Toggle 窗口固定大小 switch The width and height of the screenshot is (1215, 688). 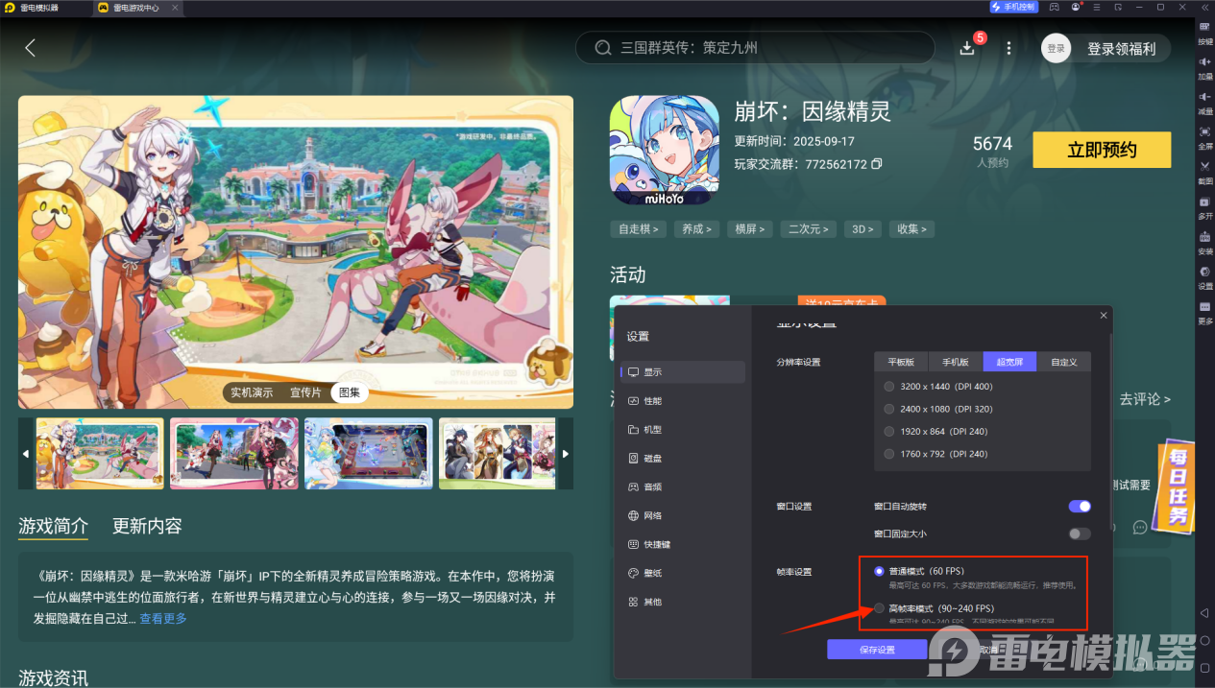[1080, 534]
